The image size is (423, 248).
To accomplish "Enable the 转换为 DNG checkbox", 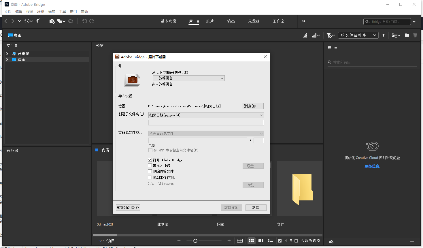I will [x=150, y=165].
